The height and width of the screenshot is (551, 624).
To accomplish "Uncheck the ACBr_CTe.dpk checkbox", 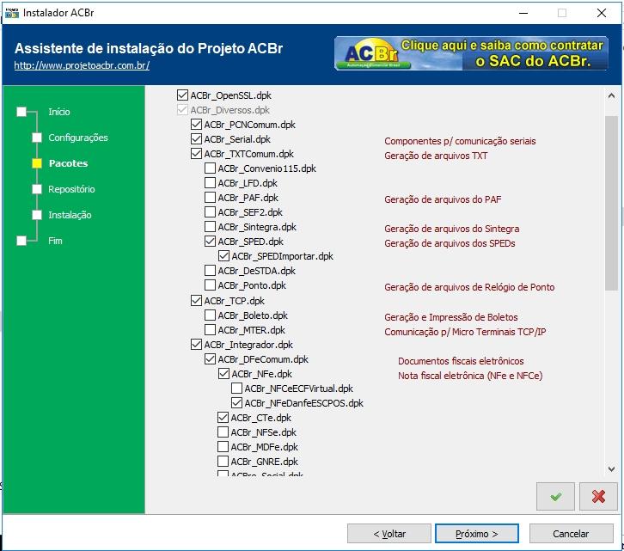I will (223, 417).
